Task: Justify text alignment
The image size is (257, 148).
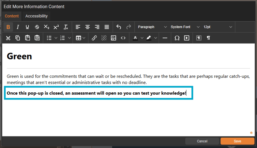Action: [107, 27]
